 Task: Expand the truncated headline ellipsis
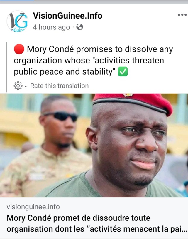coord(184,229)
